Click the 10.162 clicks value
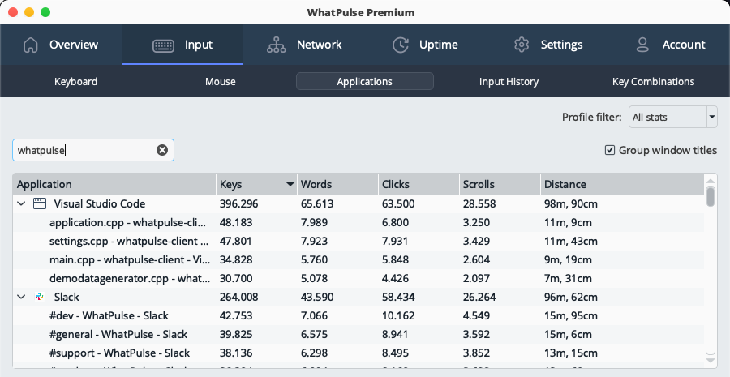 click(398, 315)
